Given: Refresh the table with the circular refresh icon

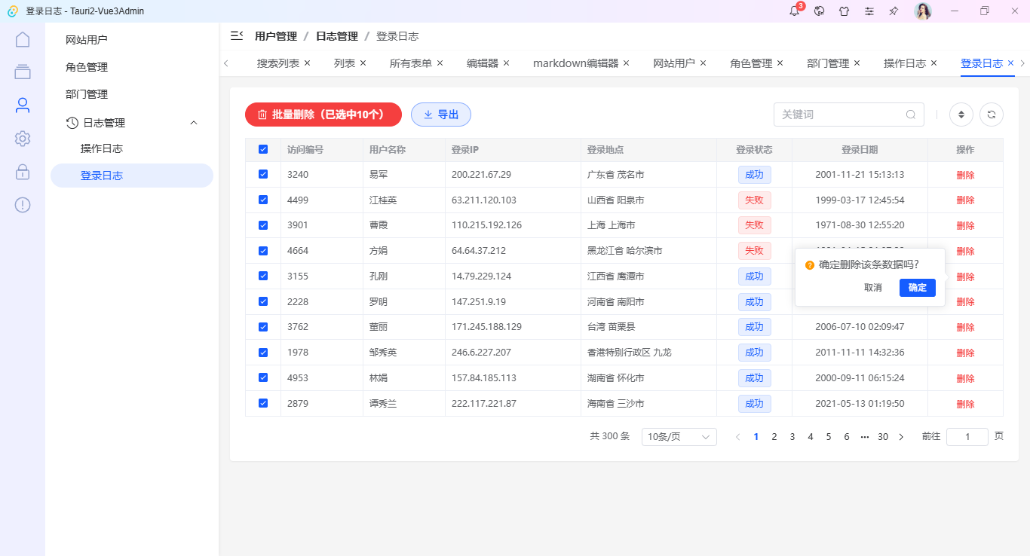Looking at the screenshot, I should tap(991, 115).
